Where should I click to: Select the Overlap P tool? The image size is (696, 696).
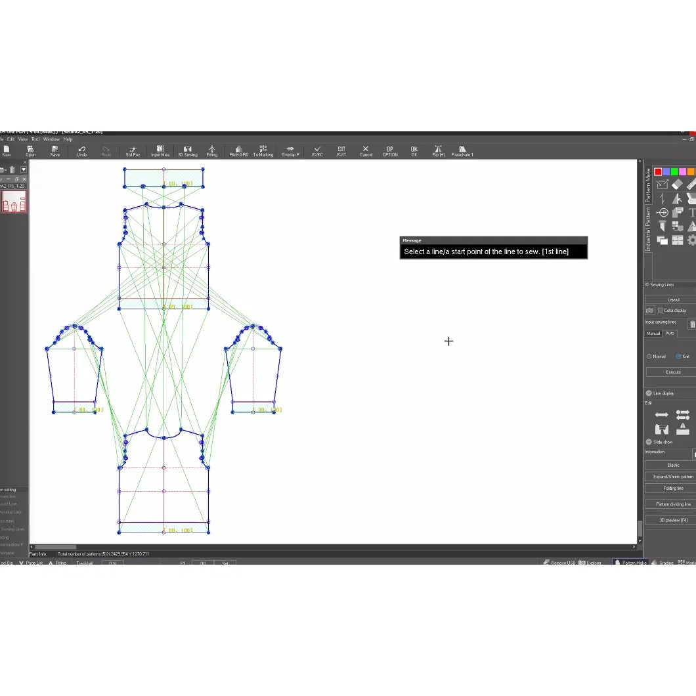[x=290, y=151]
